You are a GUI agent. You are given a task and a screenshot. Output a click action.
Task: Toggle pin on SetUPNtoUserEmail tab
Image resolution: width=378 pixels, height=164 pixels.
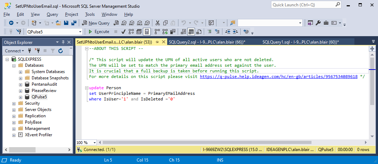pos(157,42)
